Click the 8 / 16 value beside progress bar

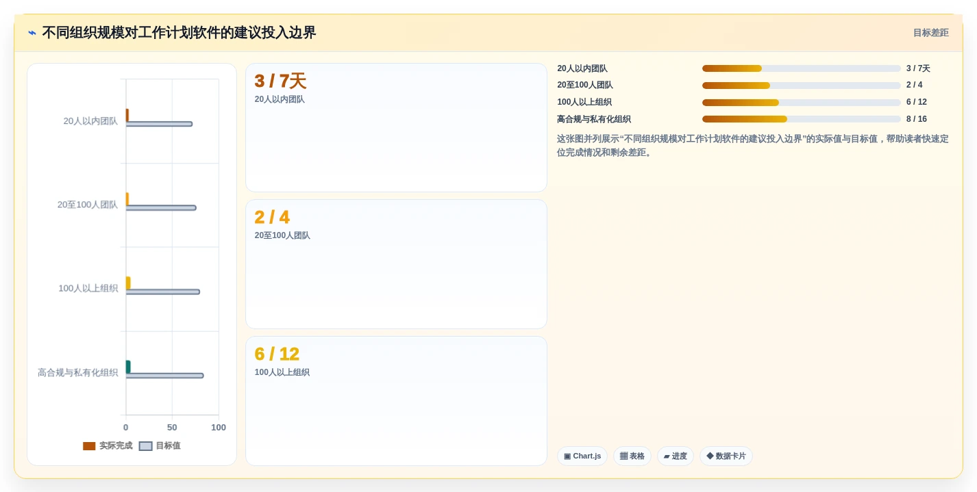917,119
